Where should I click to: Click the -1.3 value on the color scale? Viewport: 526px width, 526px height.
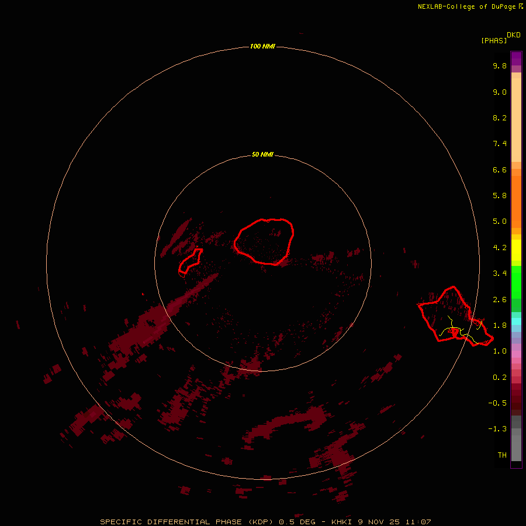[x=497, y=429]
